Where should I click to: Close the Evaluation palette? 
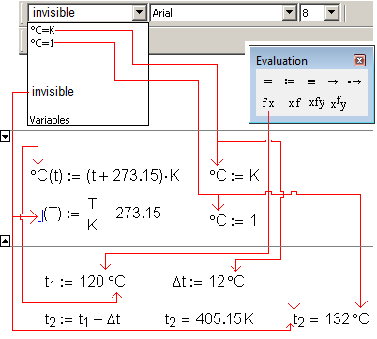click(359, 60)
